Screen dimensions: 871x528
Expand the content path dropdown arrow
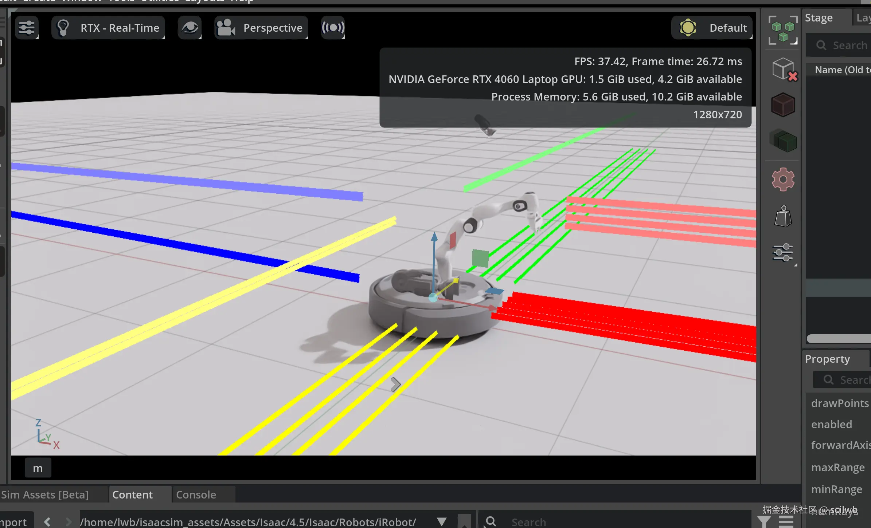click(x=442, y=521)
